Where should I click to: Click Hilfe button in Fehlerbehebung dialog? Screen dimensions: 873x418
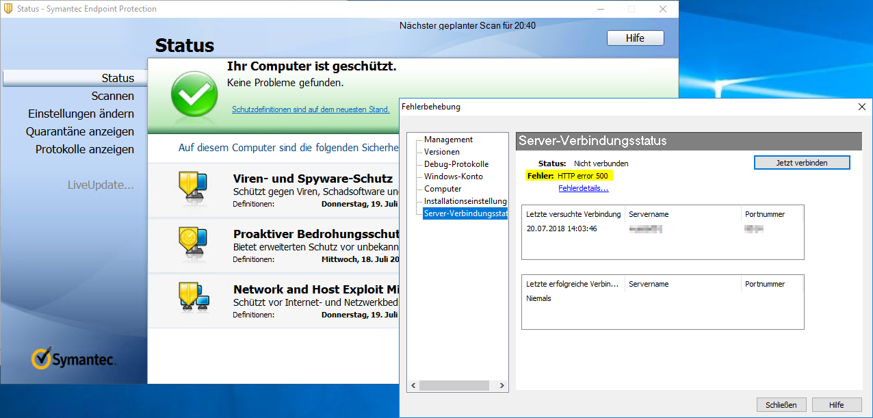(x=836, y=405)
